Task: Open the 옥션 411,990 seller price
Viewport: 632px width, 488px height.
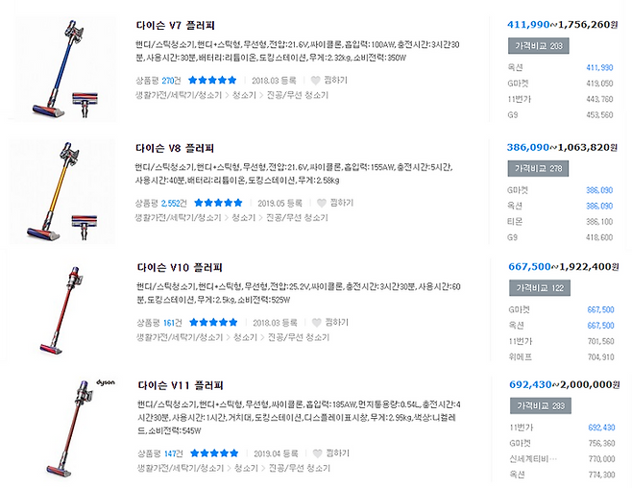Action: pos(598,67)
